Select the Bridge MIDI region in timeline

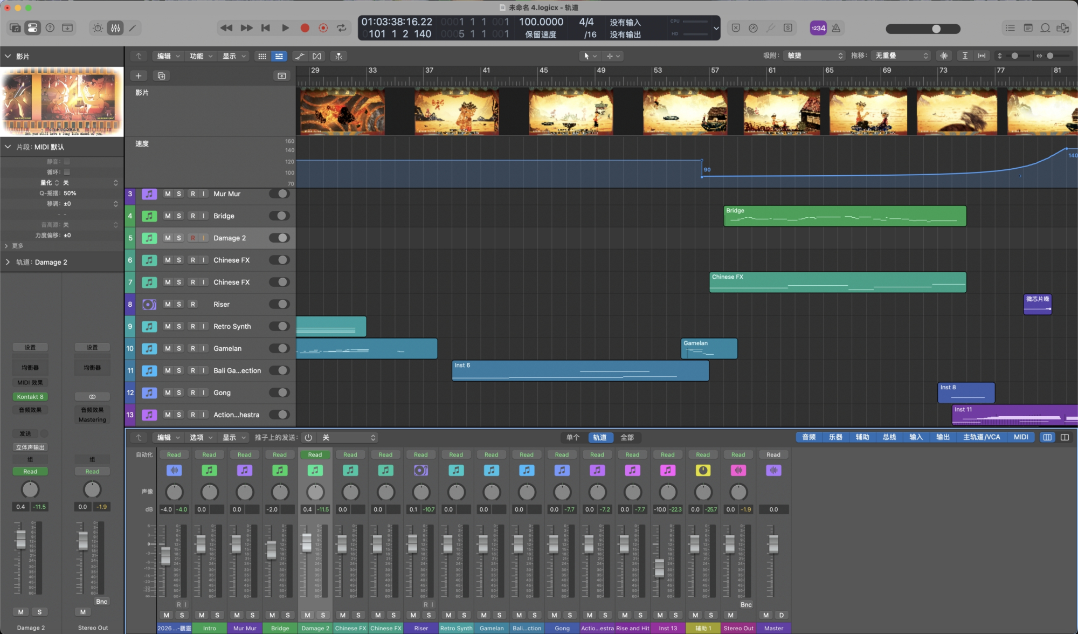pos(845,216)
